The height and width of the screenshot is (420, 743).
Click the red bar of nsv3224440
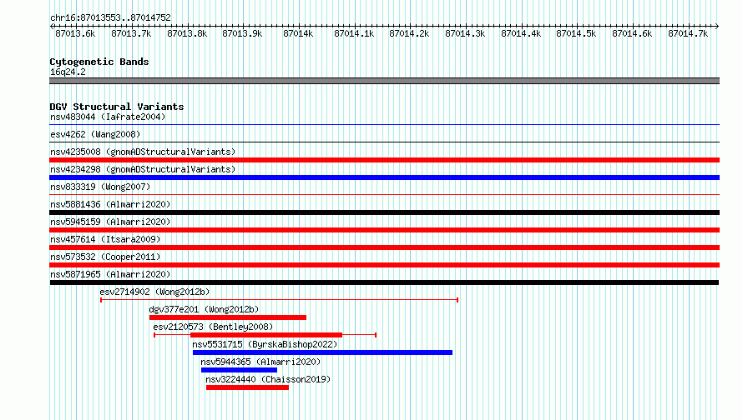(x=247, y=387)
